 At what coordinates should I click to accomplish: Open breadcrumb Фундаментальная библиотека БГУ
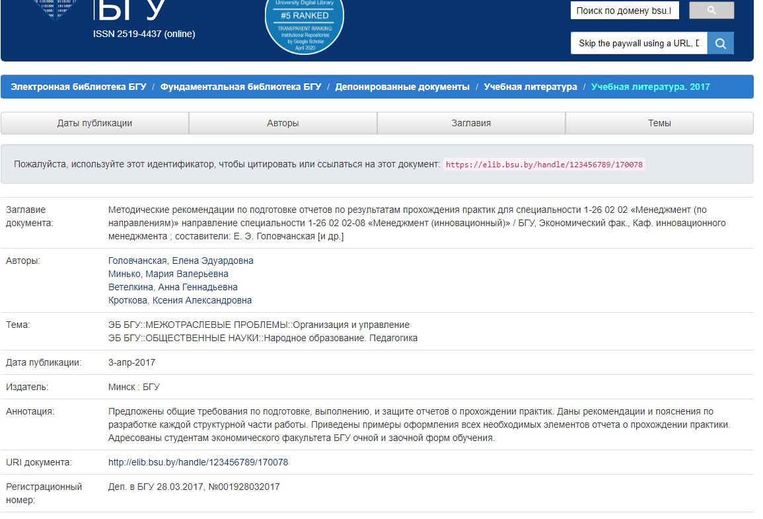(241, 87)
